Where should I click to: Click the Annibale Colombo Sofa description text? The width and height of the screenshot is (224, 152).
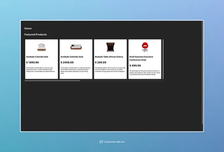coord(75,70)
